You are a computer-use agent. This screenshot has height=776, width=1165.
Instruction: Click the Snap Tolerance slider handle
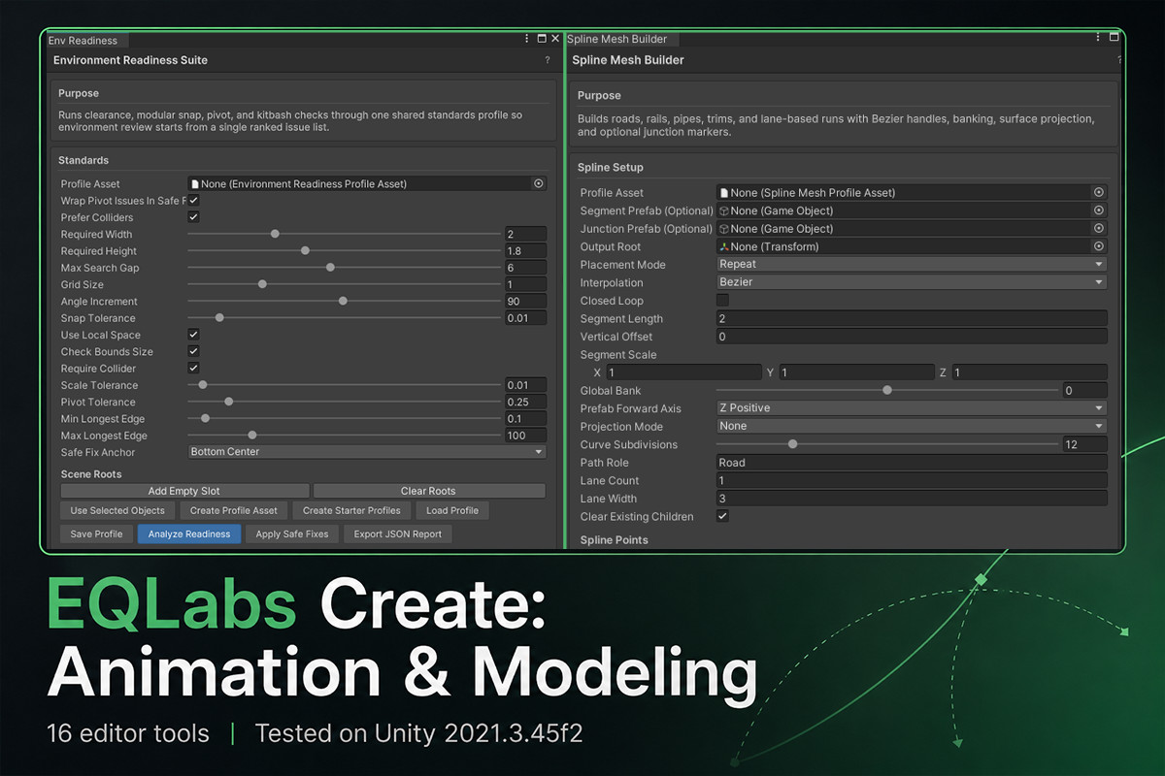pos(219,317)
